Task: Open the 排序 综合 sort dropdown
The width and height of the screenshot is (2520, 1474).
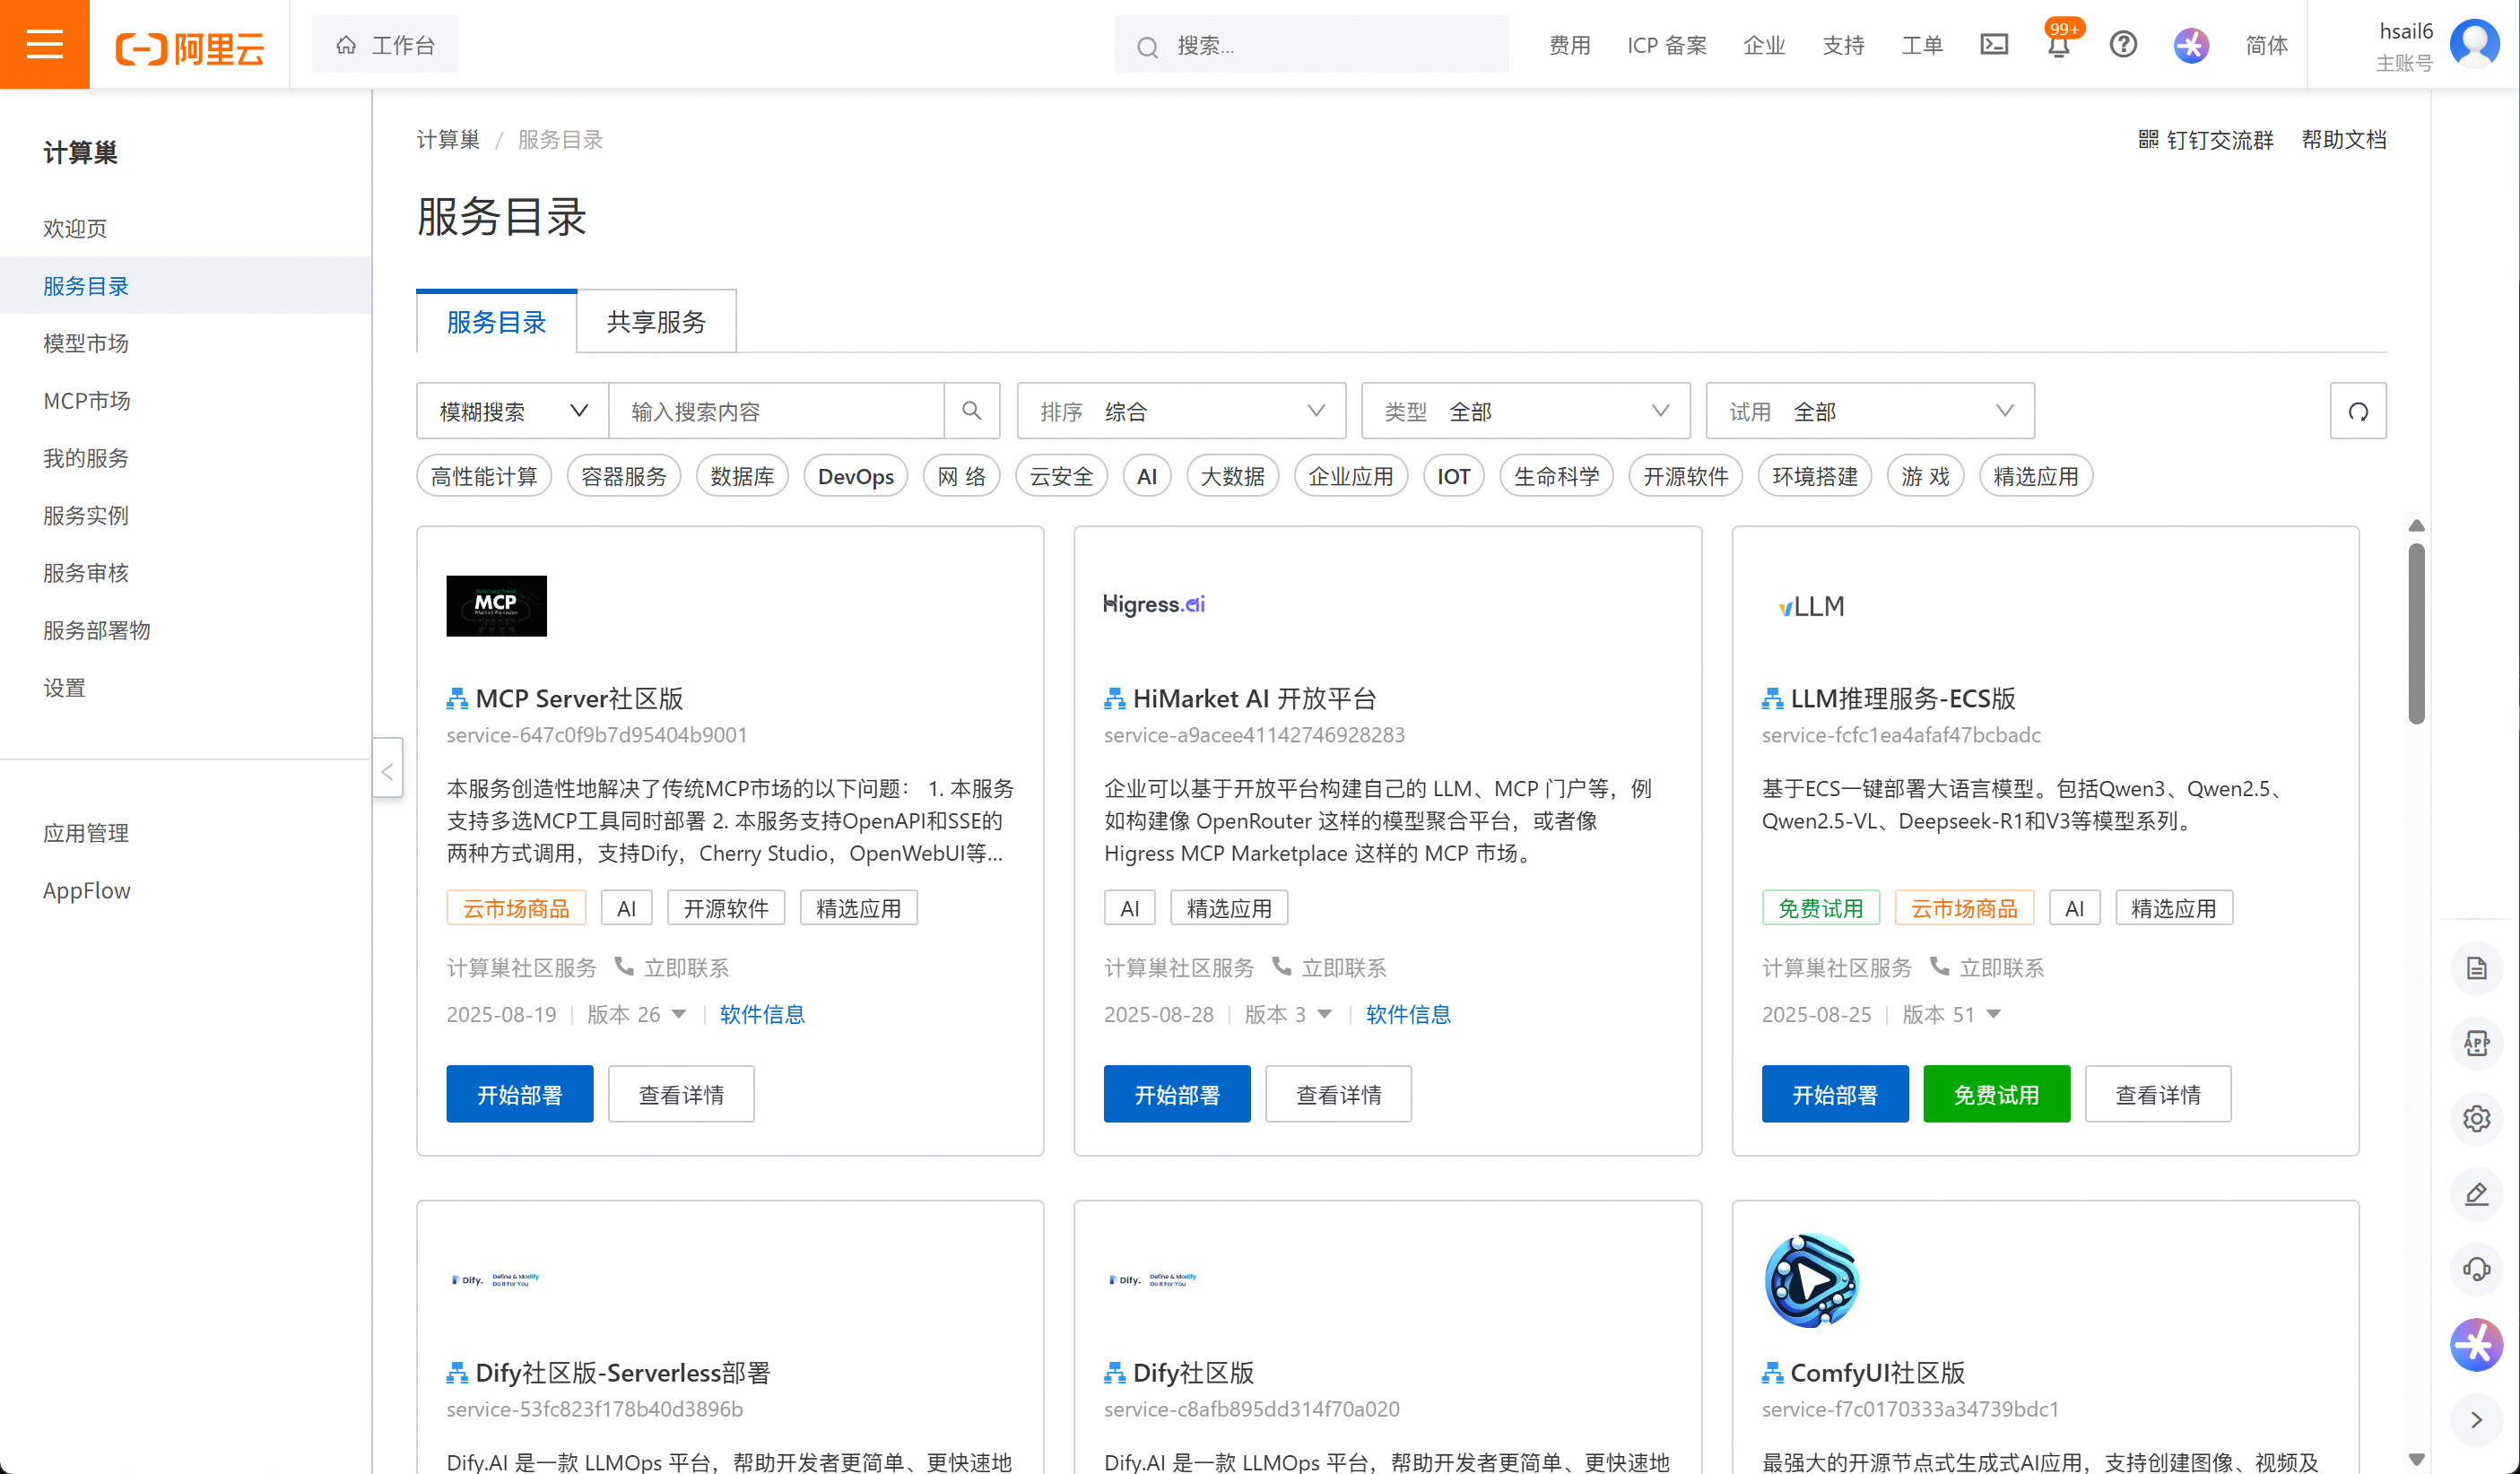Action: (x=1181, y=411)
